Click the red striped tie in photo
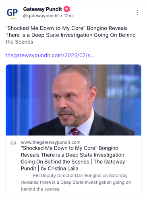The image size is (147, 201). [75, 131]
